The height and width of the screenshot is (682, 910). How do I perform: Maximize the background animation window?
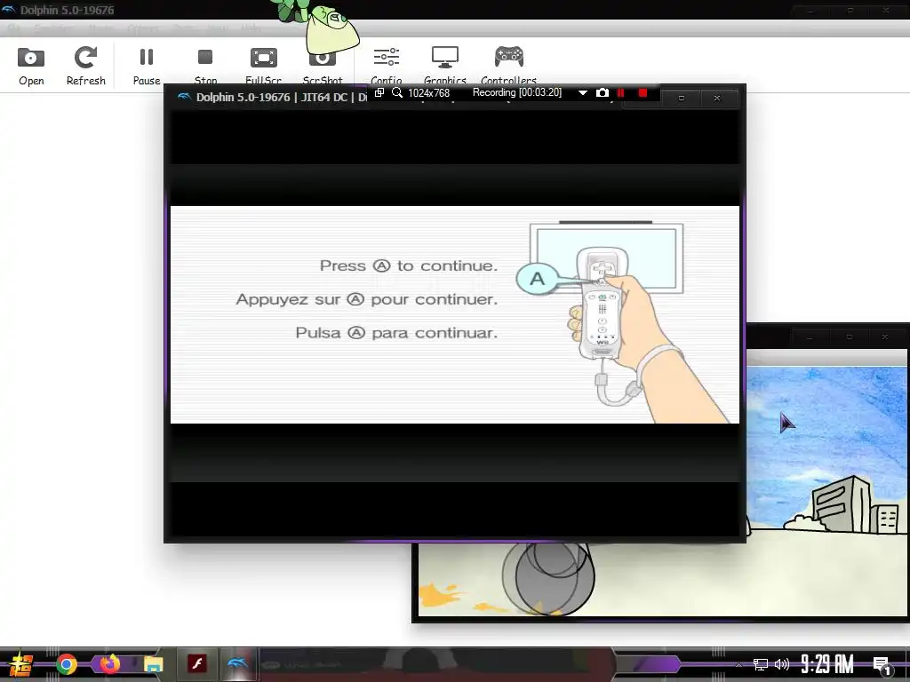coord(850,337)
